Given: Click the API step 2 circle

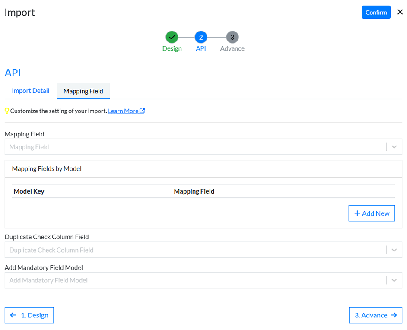Looking at the screenshot, I should point(201,37).
